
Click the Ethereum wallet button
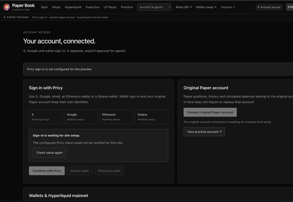pyautogui.click(x=109, y=171)
